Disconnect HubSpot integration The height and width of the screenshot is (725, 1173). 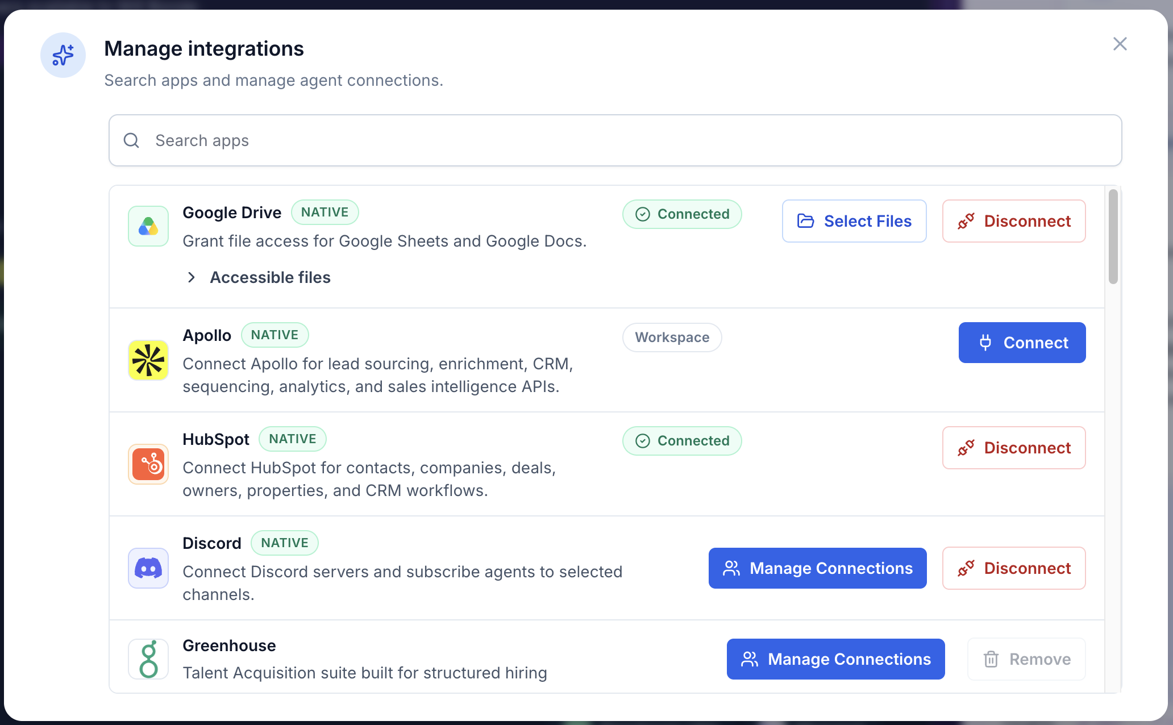point(1014,448)
